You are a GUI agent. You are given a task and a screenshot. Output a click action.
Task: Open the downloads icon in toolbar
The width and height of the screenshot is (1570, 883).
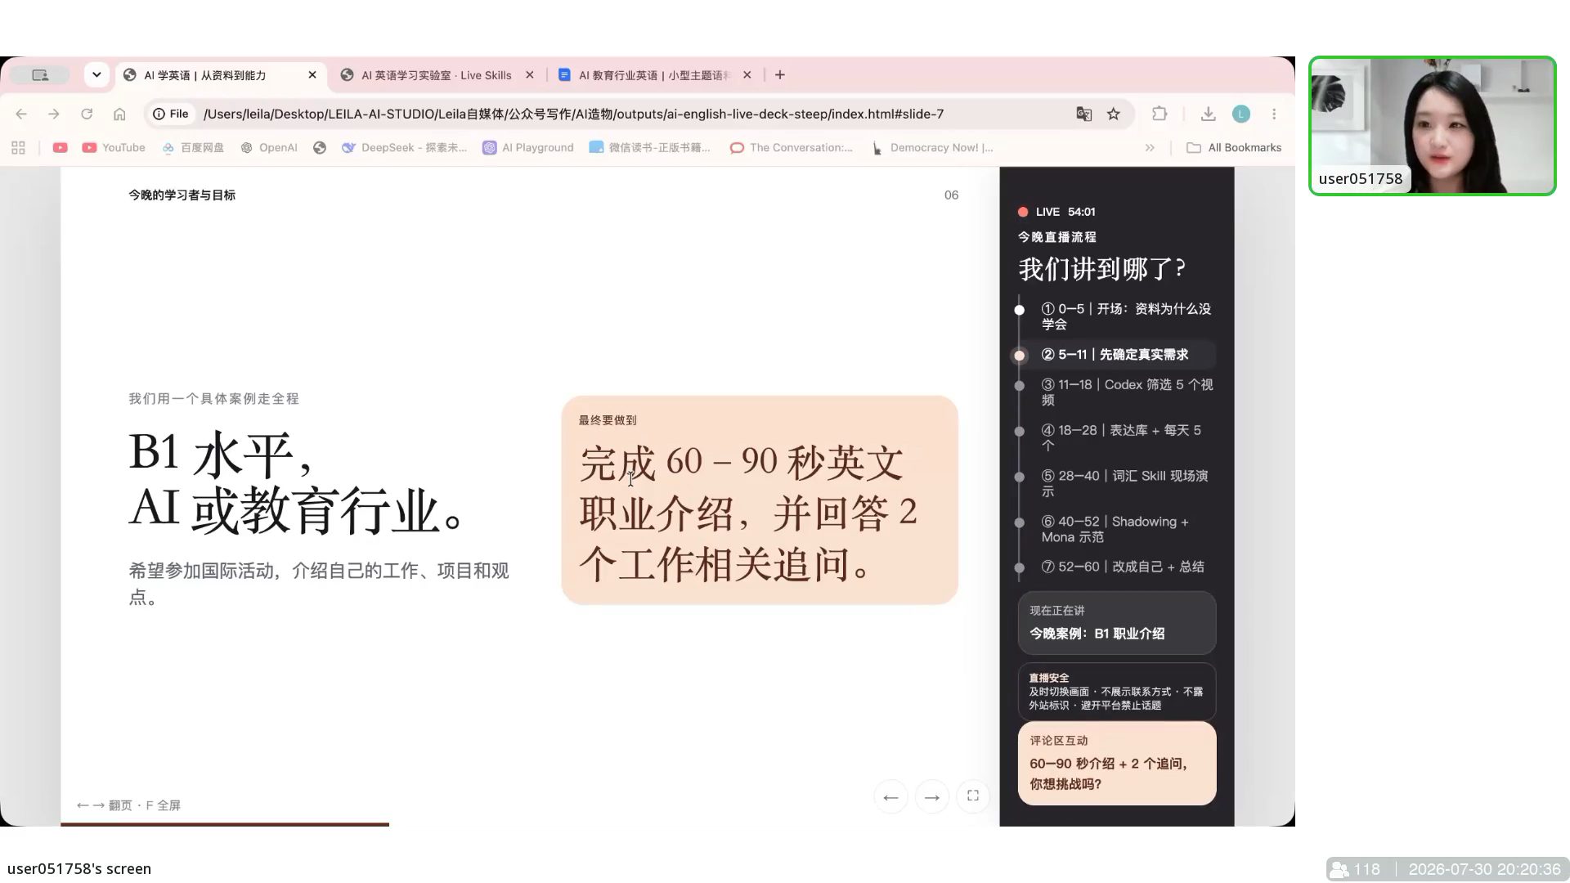(x=1208, y=114)
